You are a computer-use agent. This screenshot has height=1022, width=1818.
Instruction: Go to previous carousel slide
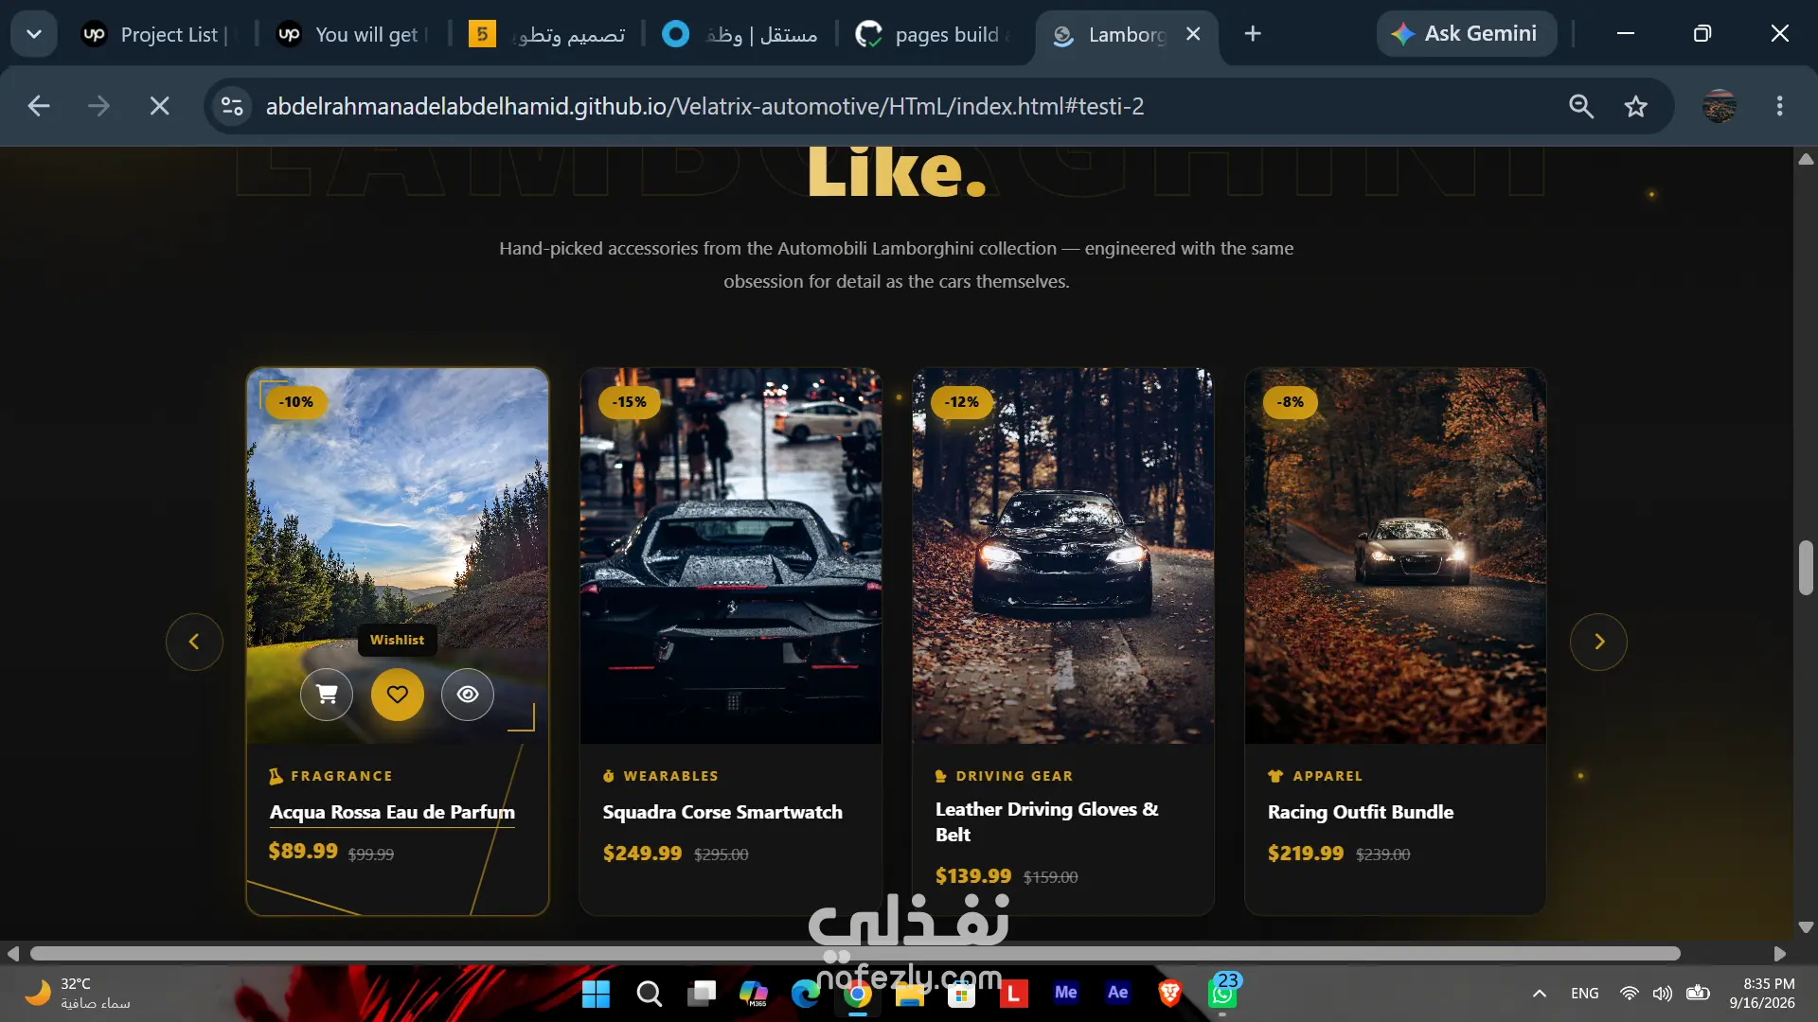[x=194, y=642]
